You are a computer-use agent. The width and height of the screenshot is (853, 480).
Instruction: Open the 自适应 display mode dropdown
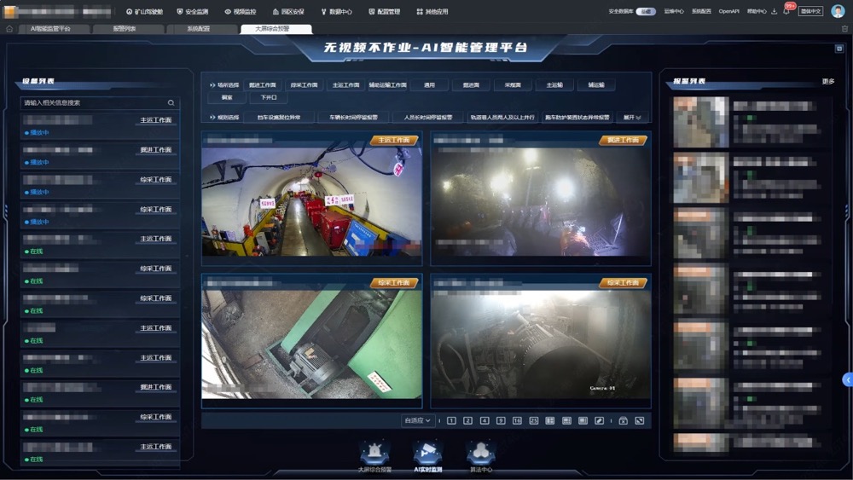pos(417,420)
